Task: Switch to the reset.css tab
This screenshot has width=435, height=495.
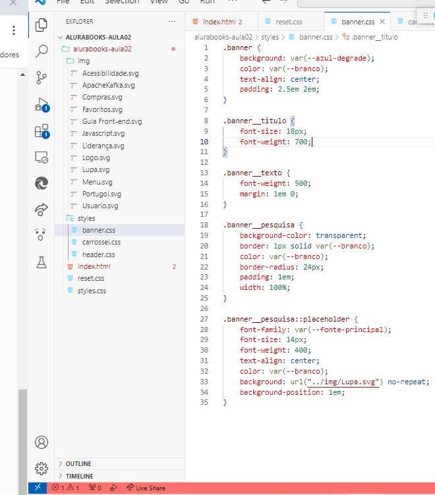Action: 291,22
